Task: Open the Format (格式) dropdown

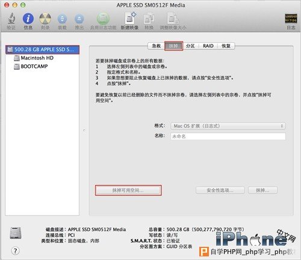Action: (228, 126)
